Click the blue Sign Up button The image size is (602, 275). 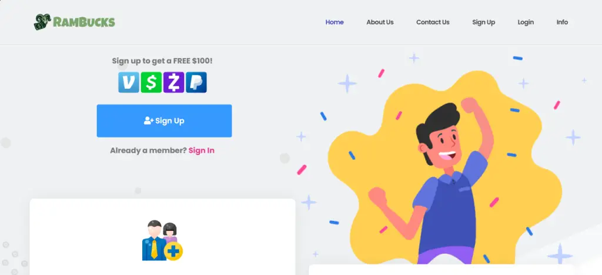[x=165, y=121]
